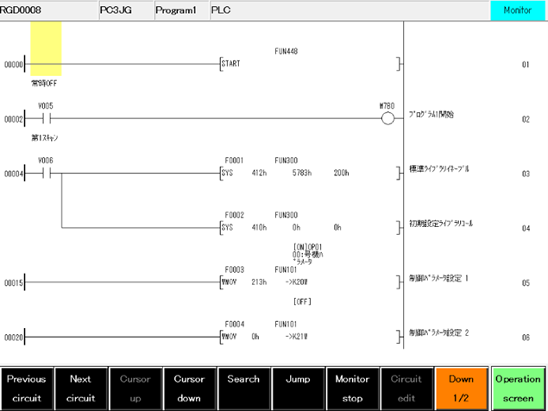
Task: Click the Previous circuit button
Action: [x=27, y=389]
